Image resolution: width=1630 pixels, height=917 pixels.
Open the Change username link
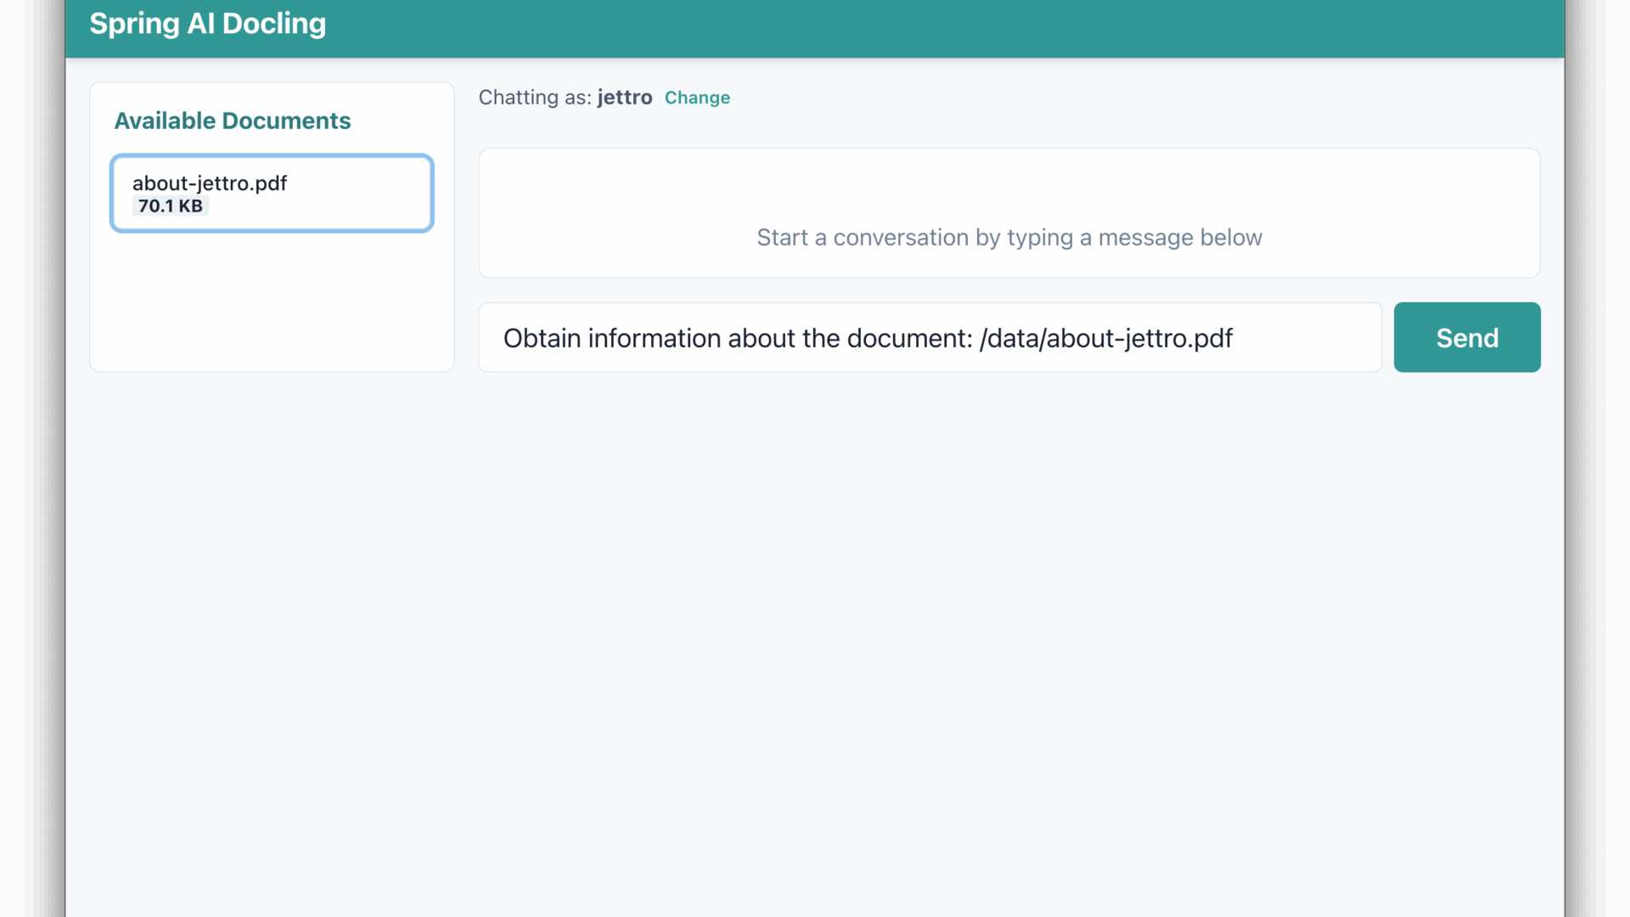click(x=696, y=98)
